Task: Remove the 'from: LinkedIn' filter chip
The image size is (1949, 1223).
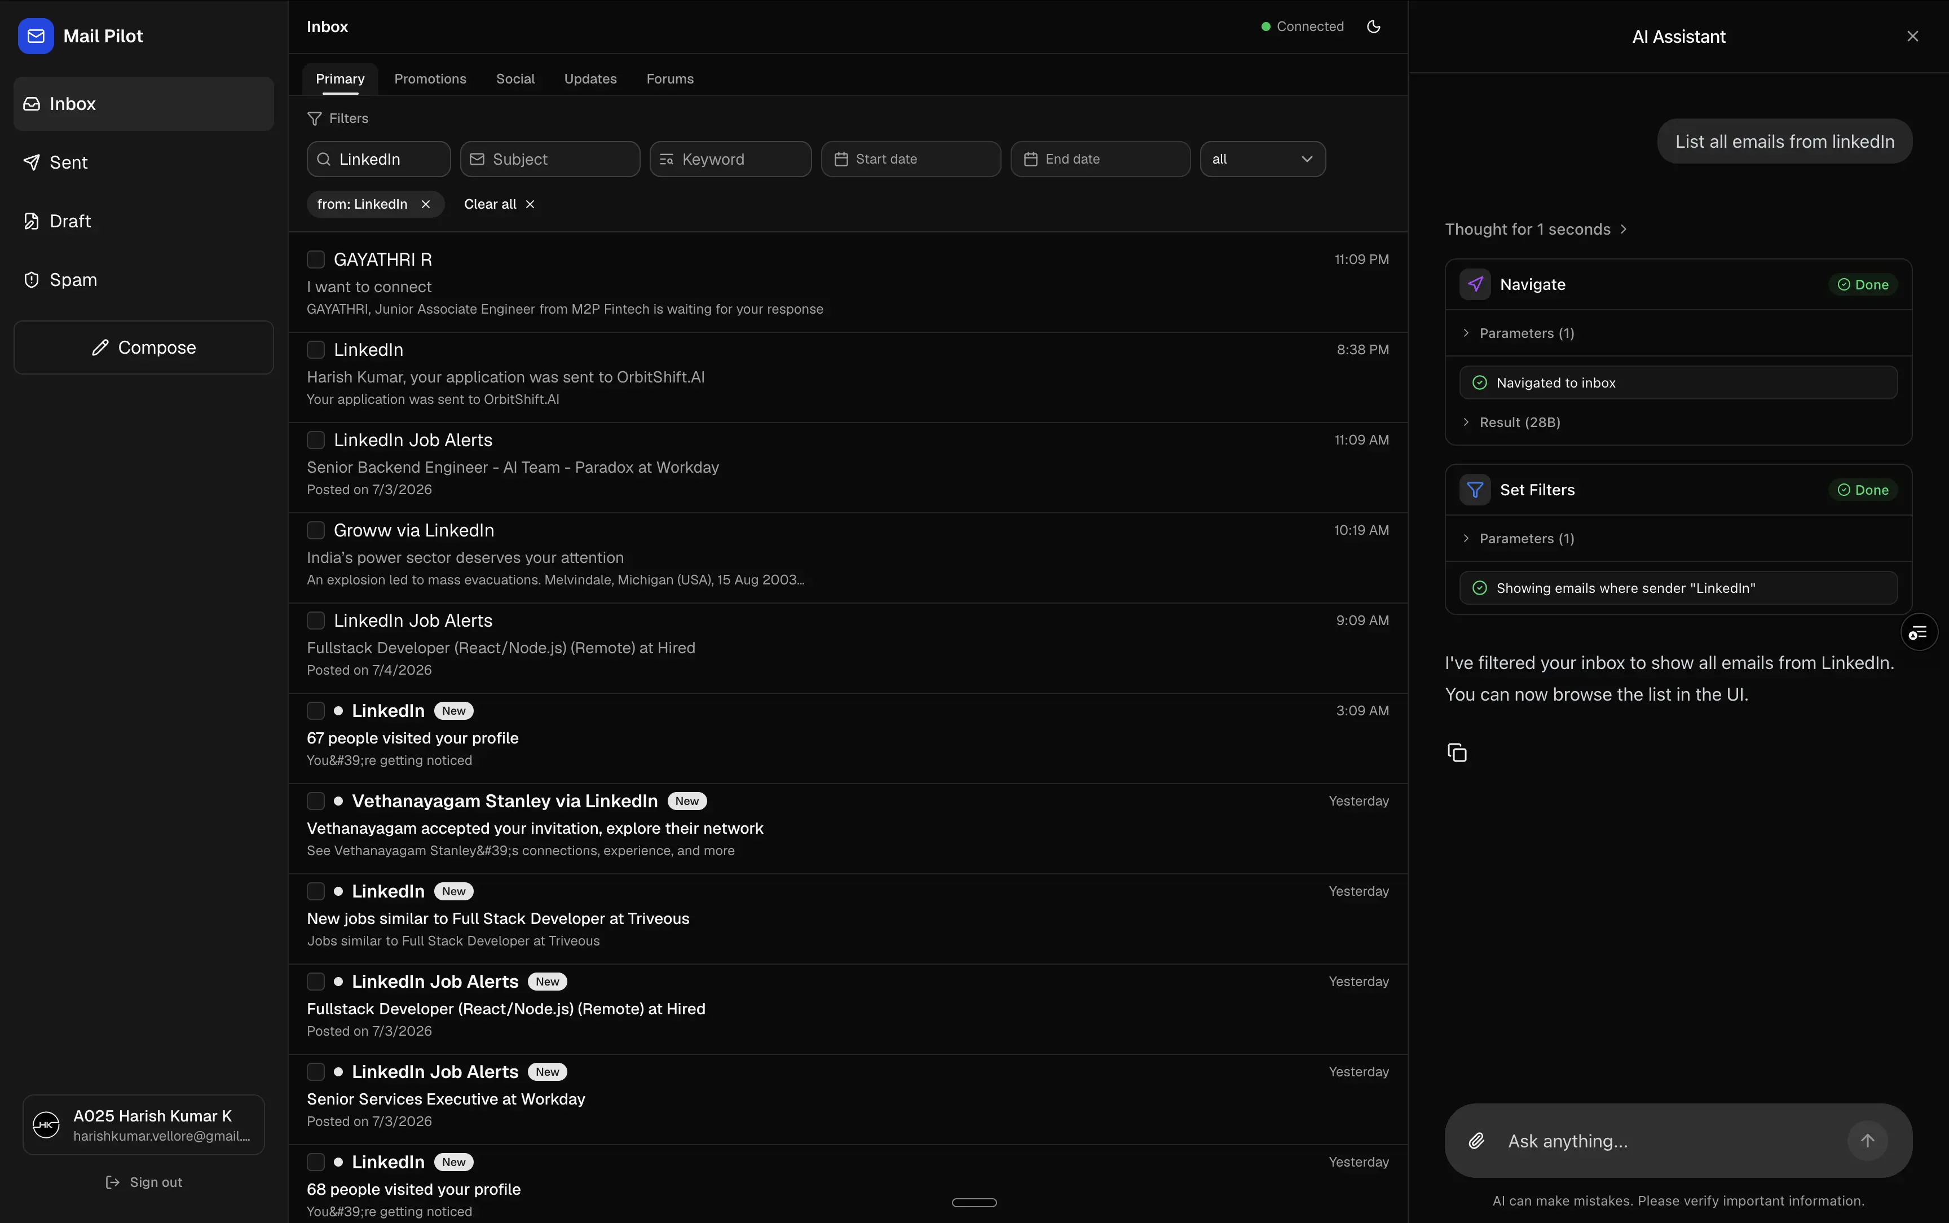Action: coord(425,204)
